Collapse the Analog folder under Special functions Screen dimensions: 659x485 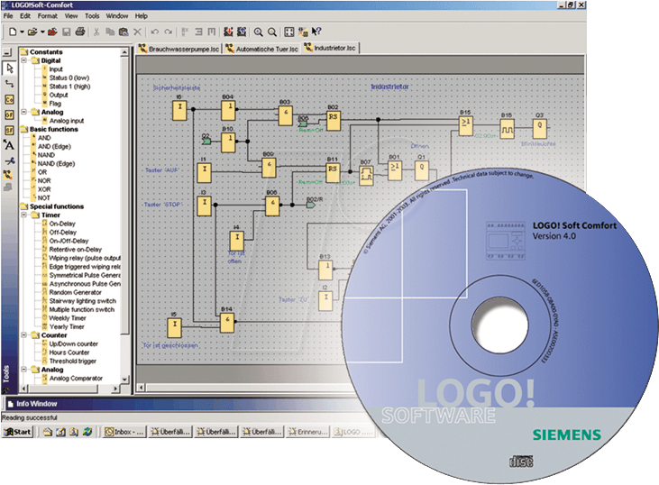(24, 370)
